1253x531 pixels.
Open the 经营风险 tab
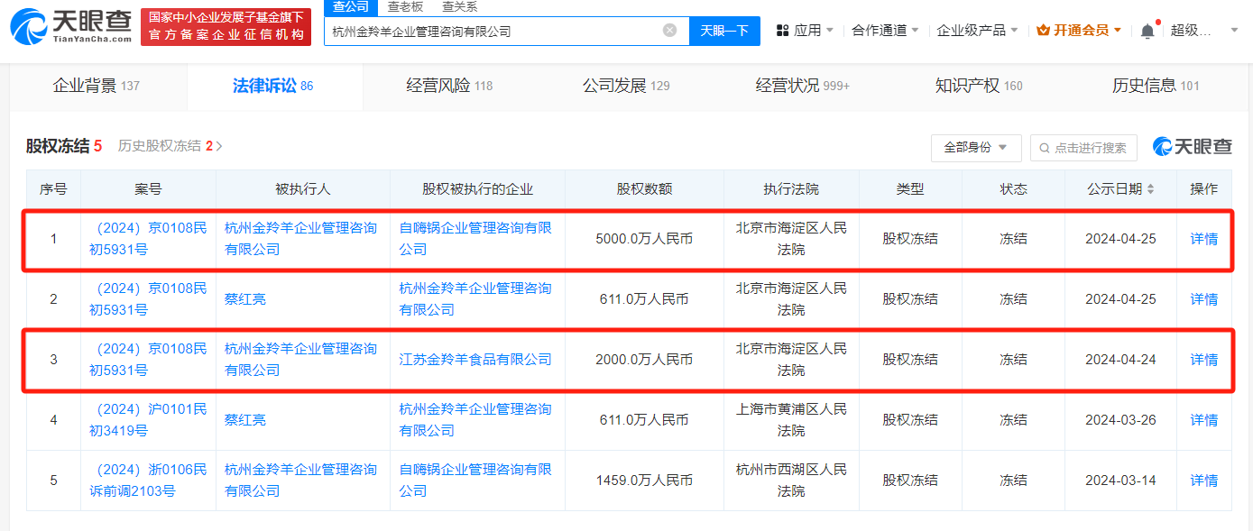[449, 87]
